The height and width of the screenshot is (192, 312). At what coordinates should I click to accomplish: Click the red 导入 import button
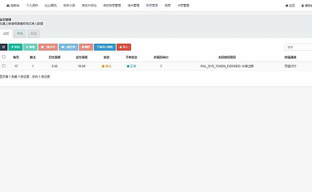pyautogui.click(x=124, y=47)
